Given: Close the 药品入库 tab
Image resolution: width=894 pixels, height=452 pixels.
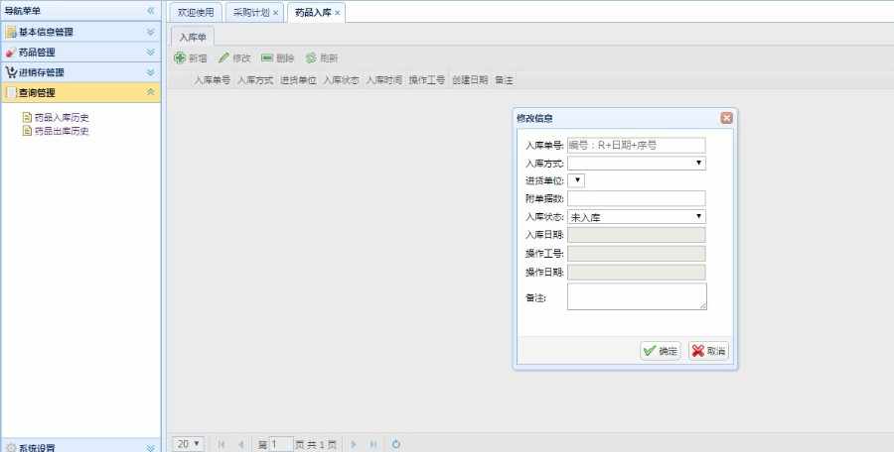Looking at the screenshot, I should coord(338,13).
